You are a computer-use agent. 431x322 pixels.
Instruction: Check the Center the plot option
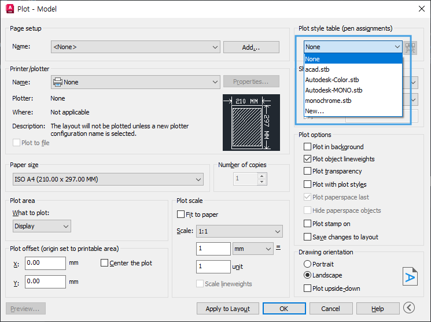click(104, 263)
